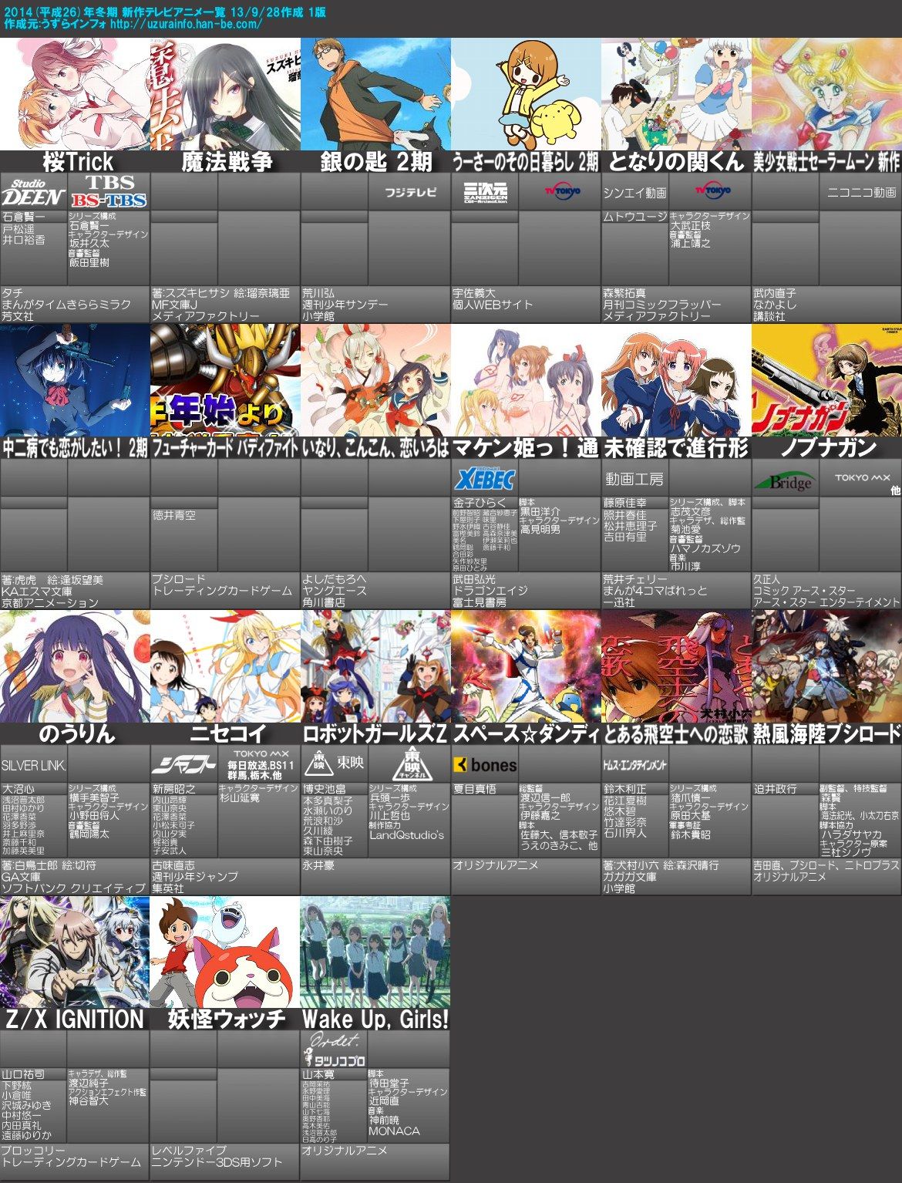Click the フューチャーカード バディファイト thumbnail
902x1183 pixels.
[225, 379]
